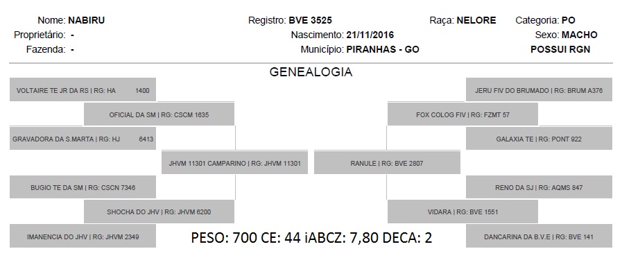Select IMANENCIA DO JHV box
This screenshot has width=622, height=258.
tap(83, 237)
